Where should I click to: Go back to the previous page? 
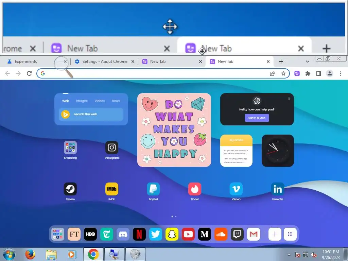(7, 73)
